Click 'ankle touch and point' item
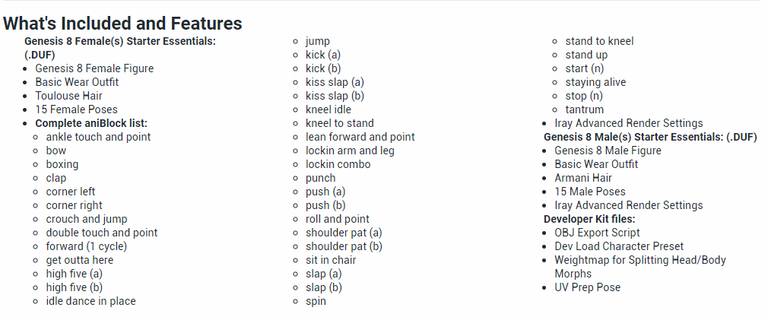 coord(98,137)
